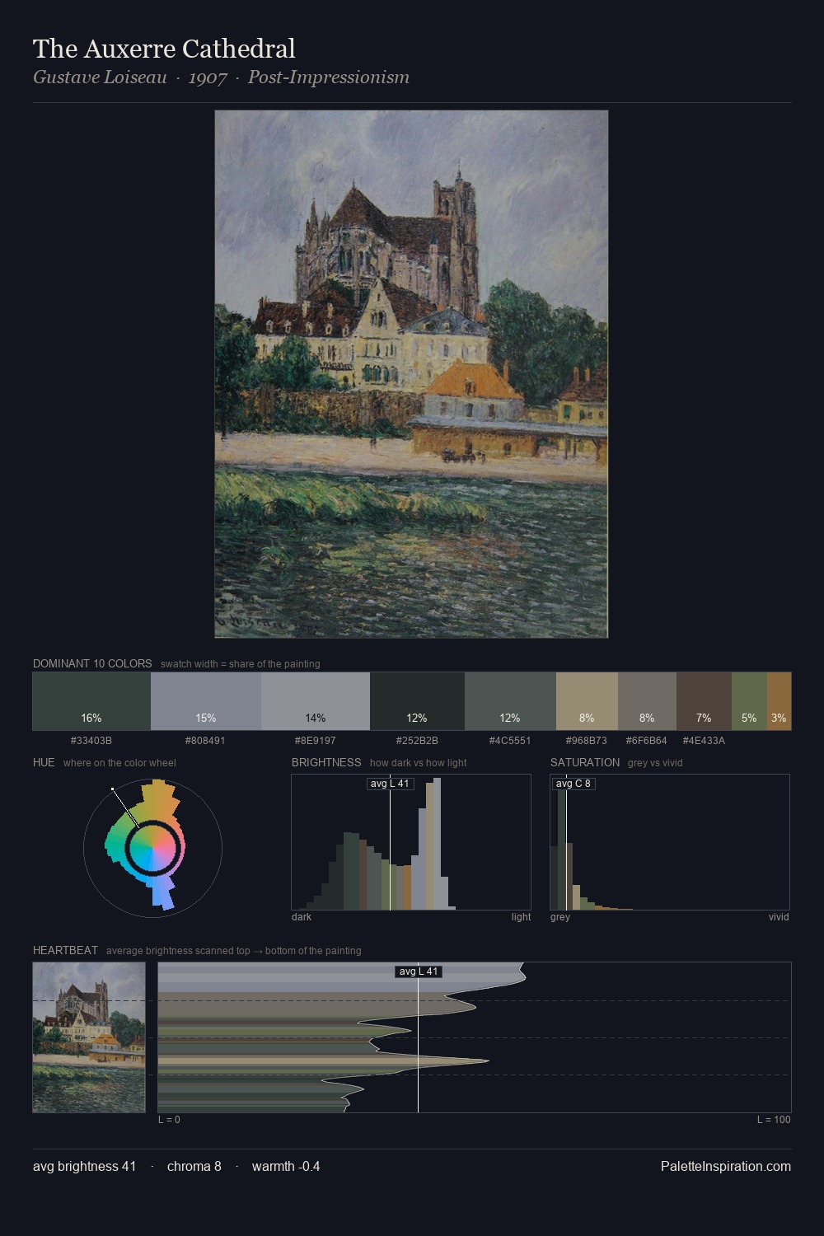Open the PaletteInspiration.com link
This screenshot has width=824, height=1236.
coord(726,1166)
